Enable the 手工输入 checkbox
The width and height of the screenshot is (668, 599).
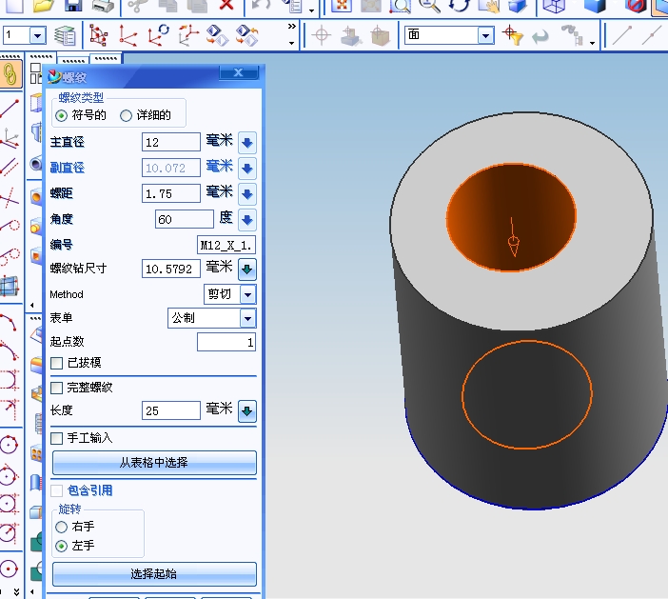click(56, 438)
